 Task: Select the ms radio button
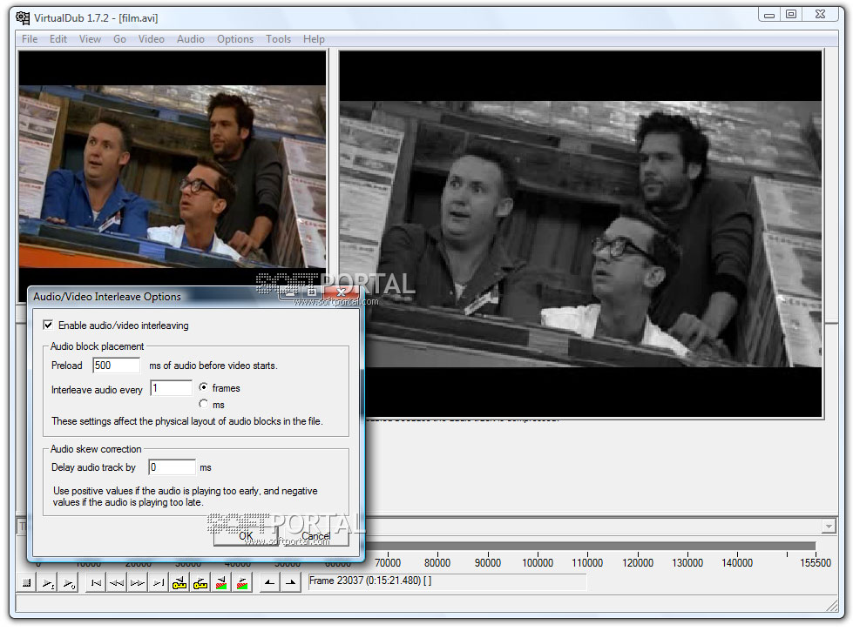[x=204, y=405]
